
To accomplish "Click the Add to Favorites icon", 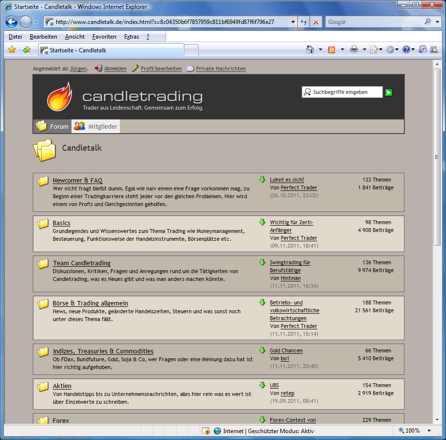I will click(x=26, y=50).
